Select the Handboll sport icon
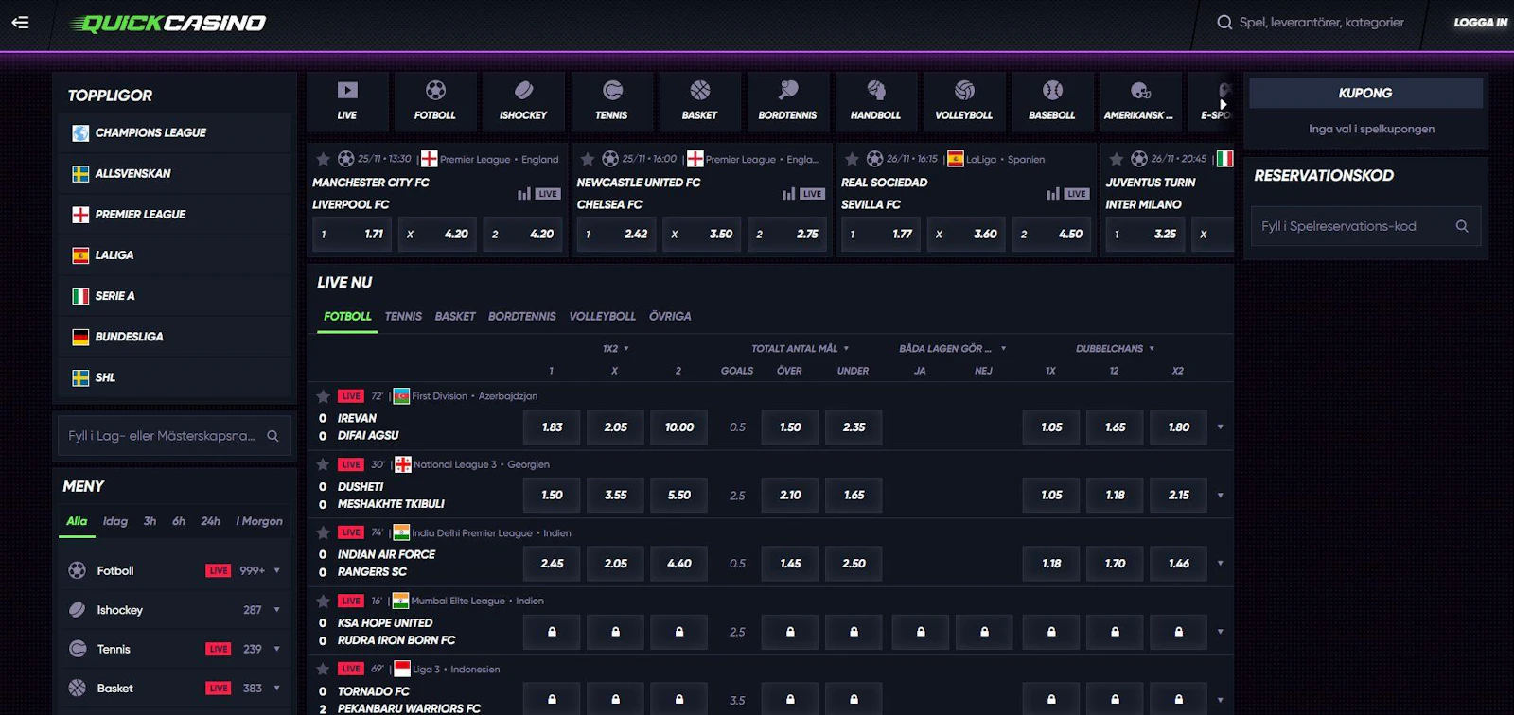Screen dimensions: 1514x715 (875, 100)
